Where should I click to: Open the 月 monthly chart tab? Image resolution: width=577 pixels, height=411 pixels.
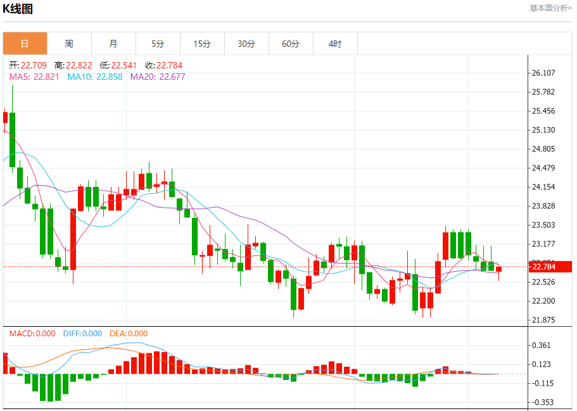[113, 44]
